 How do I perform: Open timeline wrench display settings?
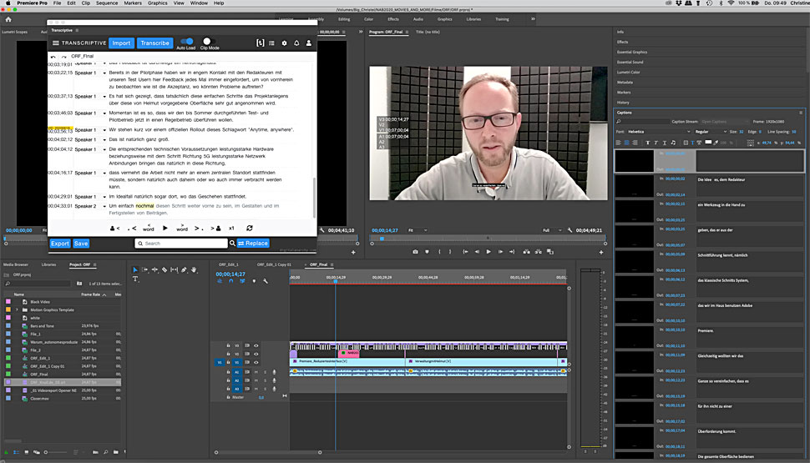pos(266,281)
